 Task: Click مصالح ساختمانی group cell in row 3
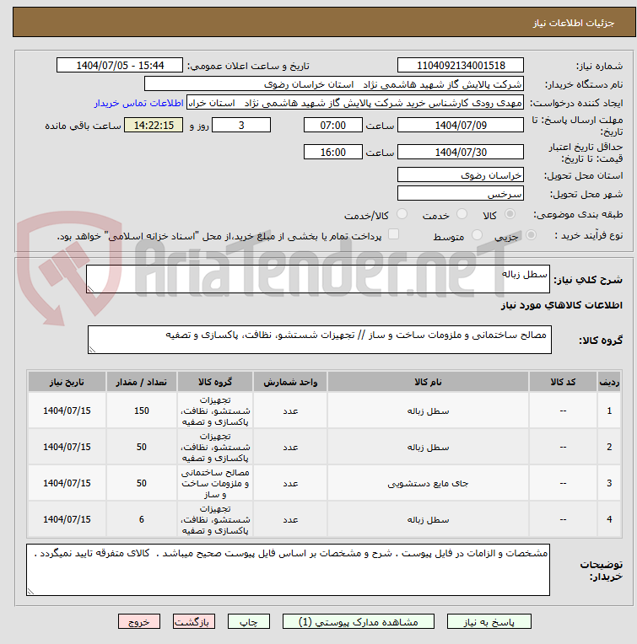coord(215,483)
